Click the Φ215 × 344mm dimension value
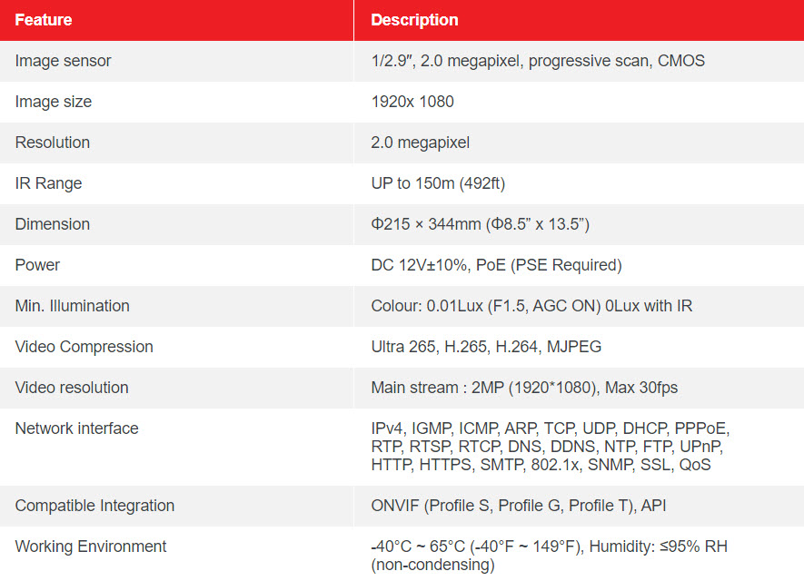Screen dimensions: 804x581 (480, 224)
